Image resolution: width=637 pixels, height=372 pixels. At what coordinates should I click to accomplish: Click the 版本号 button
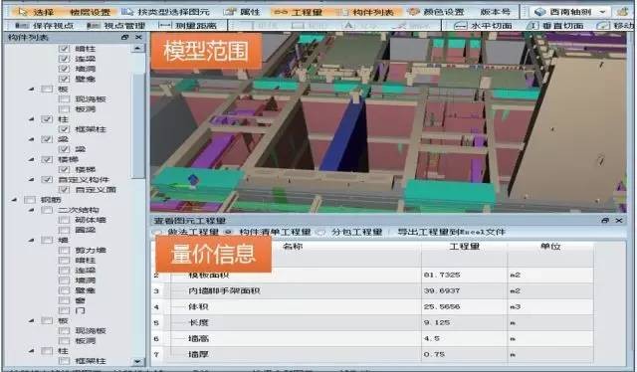495,12
